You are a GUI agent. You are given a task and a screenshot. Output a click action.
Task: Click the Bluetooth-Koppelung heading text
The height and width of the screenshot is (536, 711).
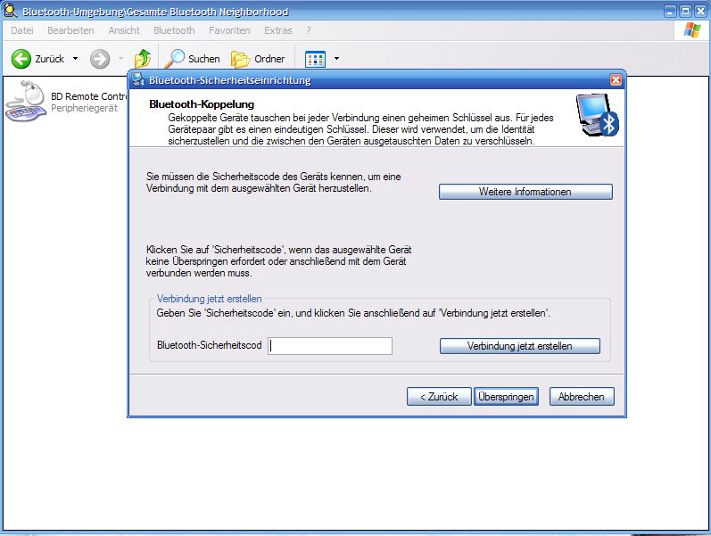click(x=202, y=104)
